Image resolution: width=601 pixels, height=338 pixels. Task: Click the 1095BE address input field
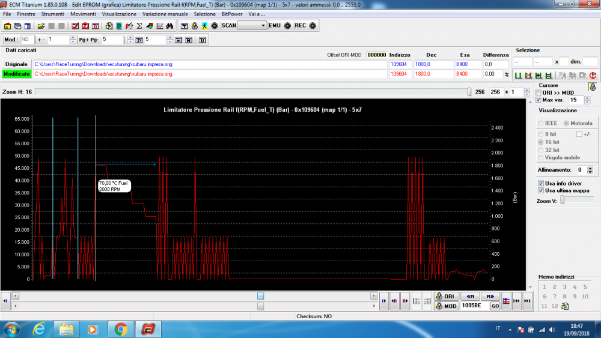click(475, 306)
